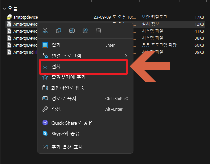The image size is (210, 164).
Task: Select the amtptpdevice catalog file
Action: [25, 17]
